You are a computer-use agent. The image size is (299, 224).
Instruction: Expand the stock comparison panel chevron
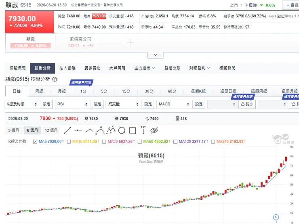point(156,55)
